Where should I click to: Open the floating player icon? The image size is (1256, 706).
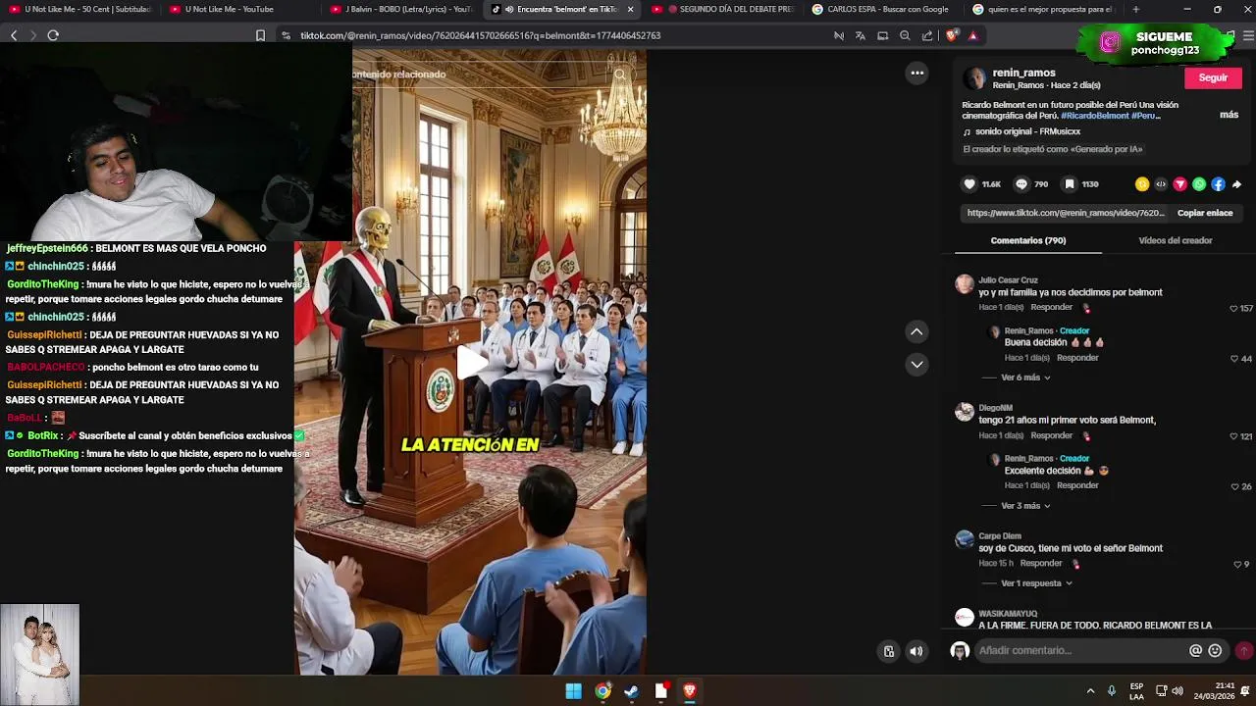click(889, 651)
